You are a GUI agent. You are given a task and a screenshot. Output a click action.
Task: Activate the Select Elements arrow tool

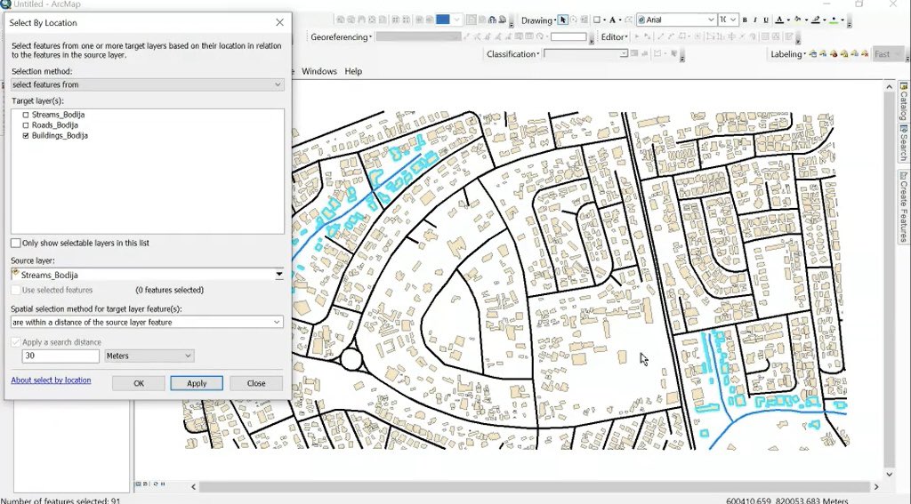562,20
